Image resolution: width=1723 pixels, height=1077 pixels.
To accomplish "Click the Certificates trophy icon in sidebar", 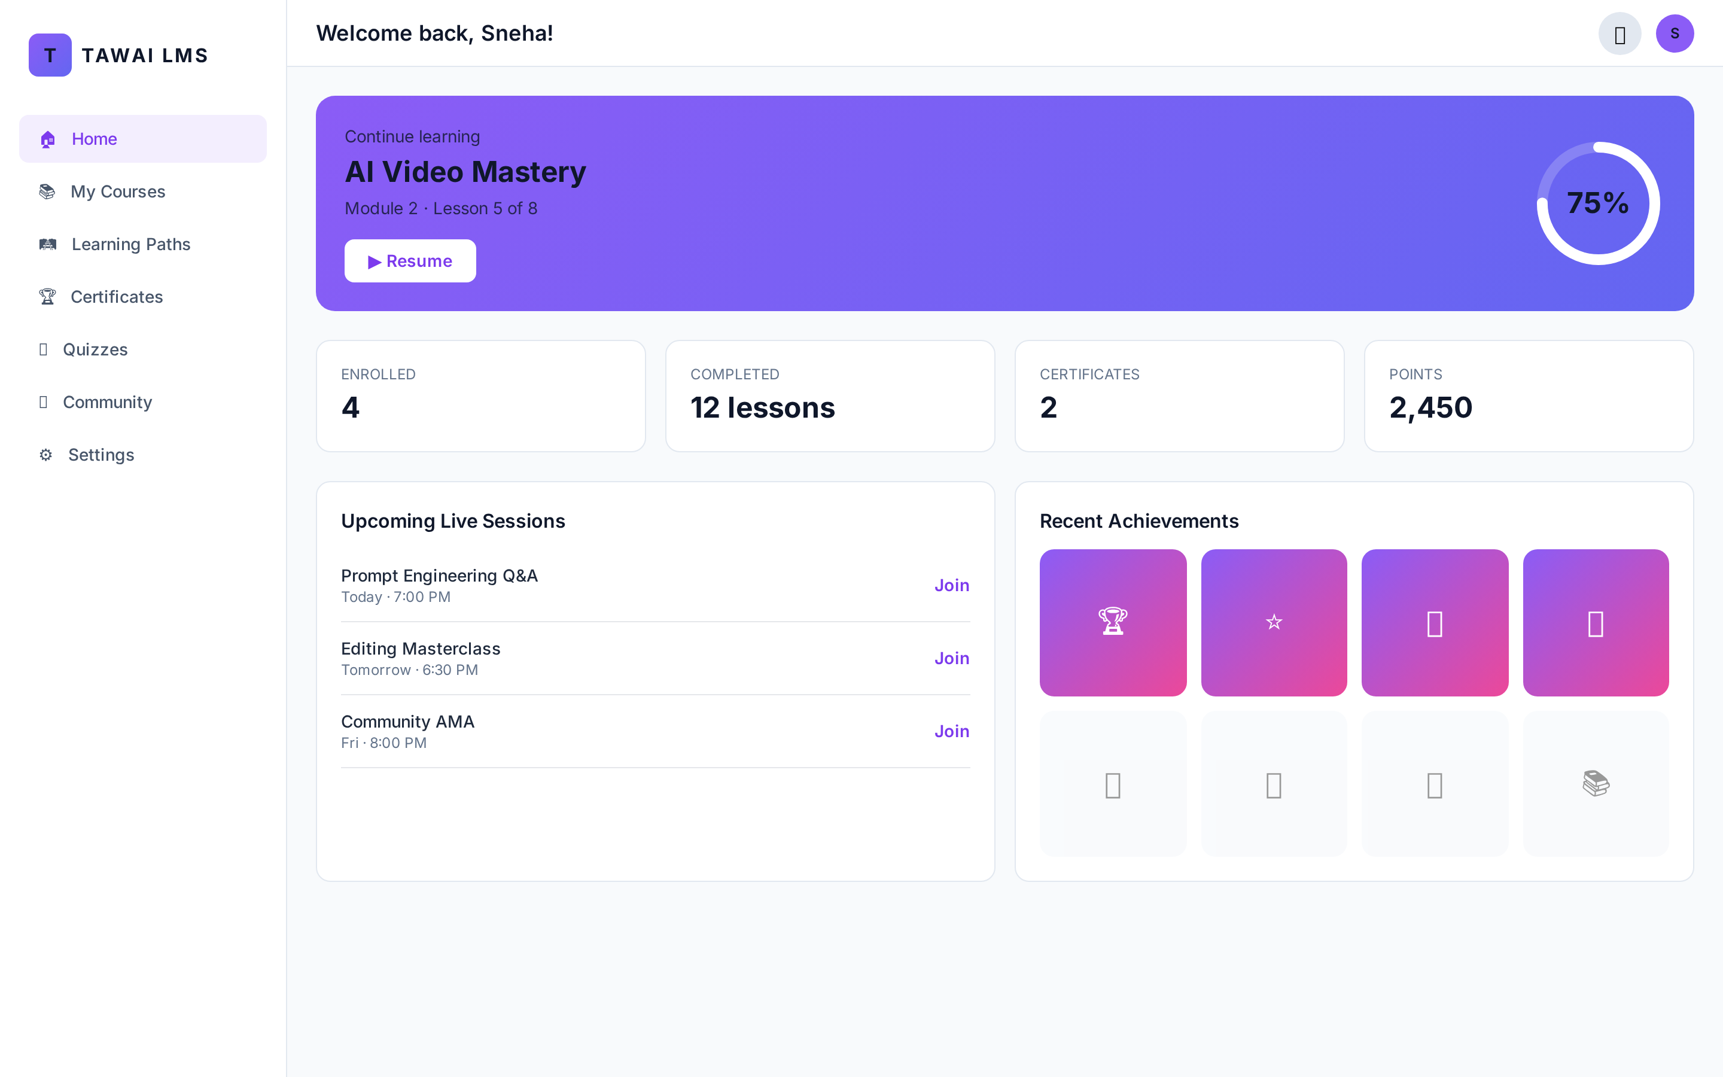I will click(47, 296).
